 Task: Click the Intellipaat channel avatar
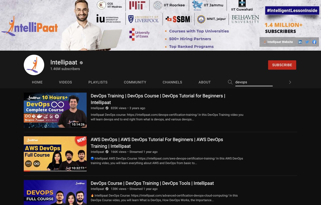click(34, 65)
